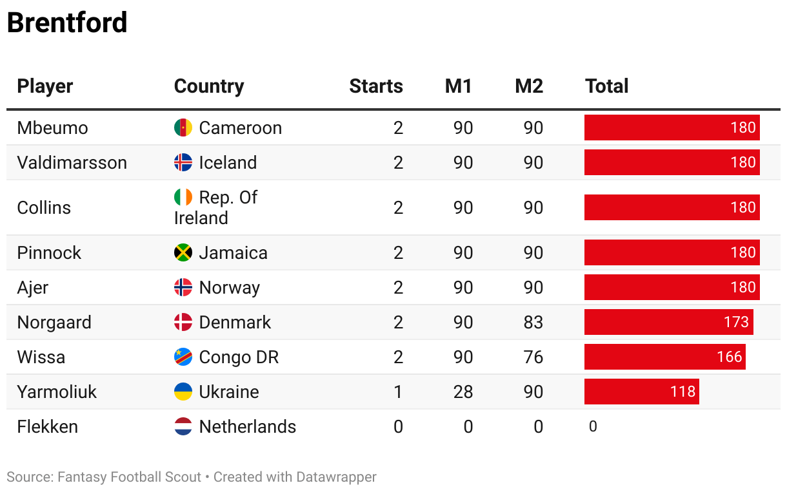This screenshot has width=787, height=492.
Task: Click the Country column header
Action: click(209, 86)
